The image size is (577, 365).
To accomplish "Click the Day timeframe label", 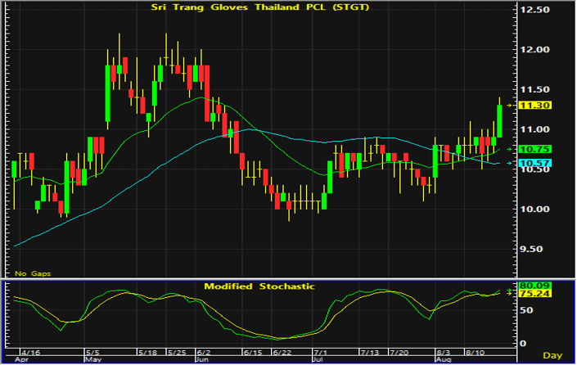I will coord(552,355).
